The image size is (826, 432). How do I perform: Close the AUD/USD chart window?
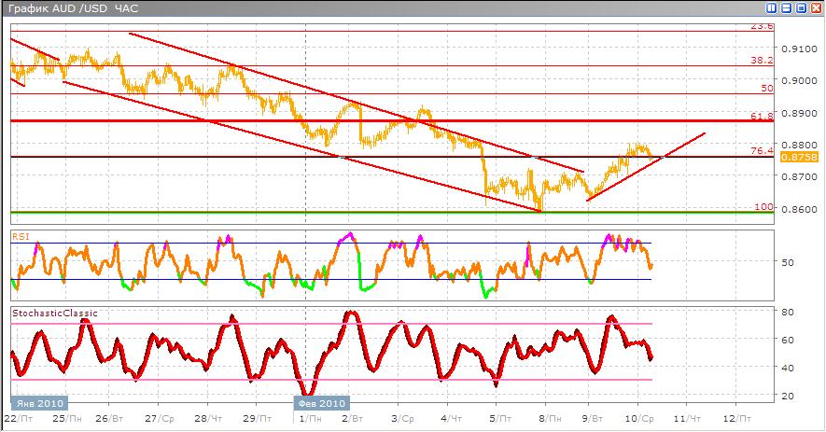click(814, 7)
